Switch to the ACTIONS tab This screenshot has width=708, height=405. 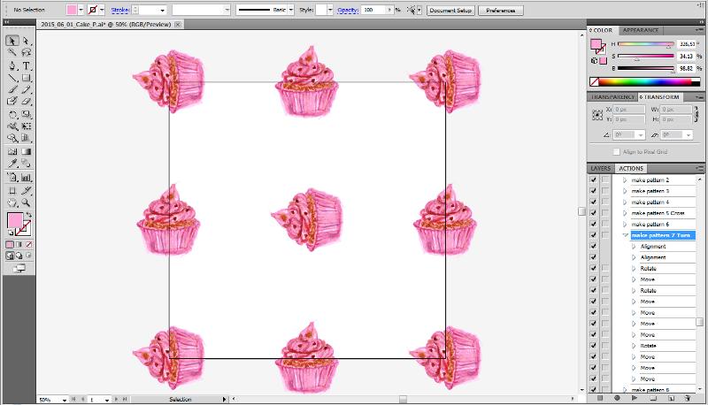631,168
